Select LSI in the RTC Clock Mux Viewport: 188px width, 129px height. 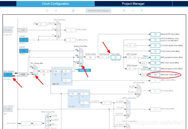click(58, 36)
